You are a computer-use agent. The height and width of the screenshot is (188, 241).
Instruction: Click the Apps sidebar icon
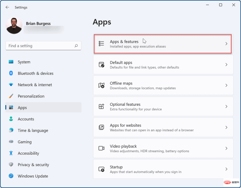[x=11, y=107]
